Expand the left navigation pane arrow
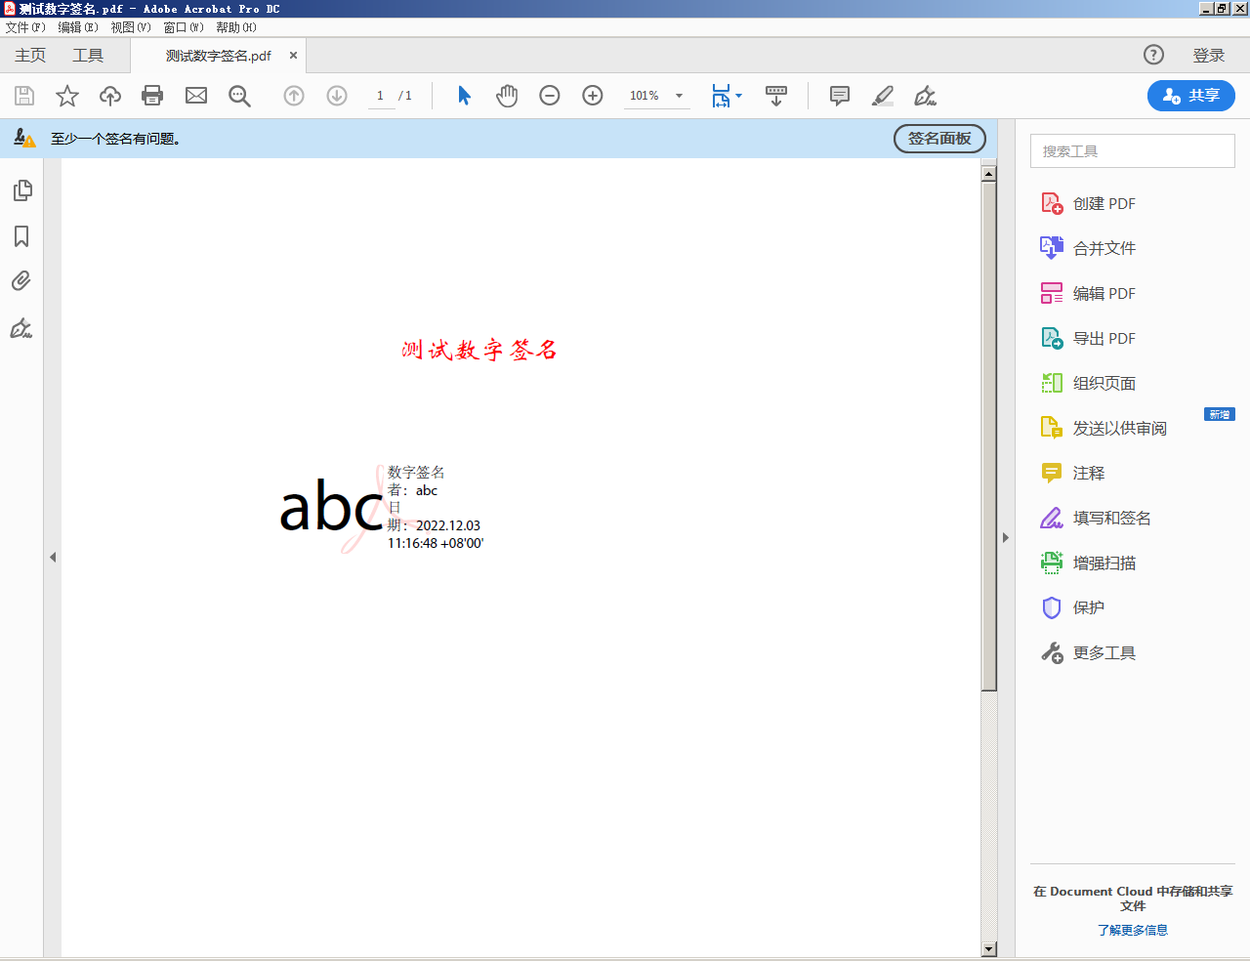 (x=53, y=557)
